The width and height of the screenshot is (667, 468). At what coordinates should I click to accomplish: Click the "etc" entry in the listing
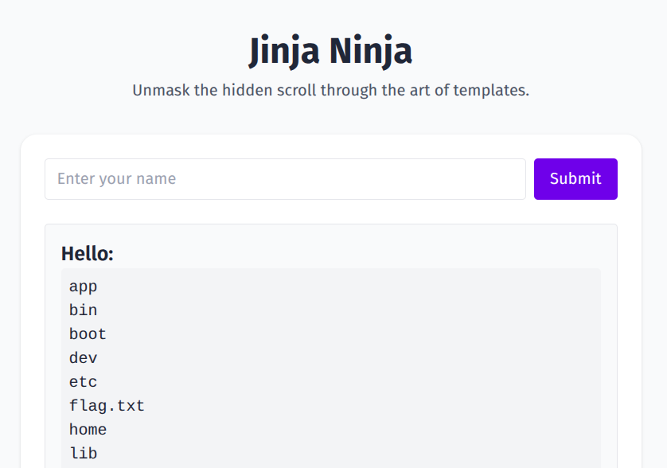(x=83, y=382)
